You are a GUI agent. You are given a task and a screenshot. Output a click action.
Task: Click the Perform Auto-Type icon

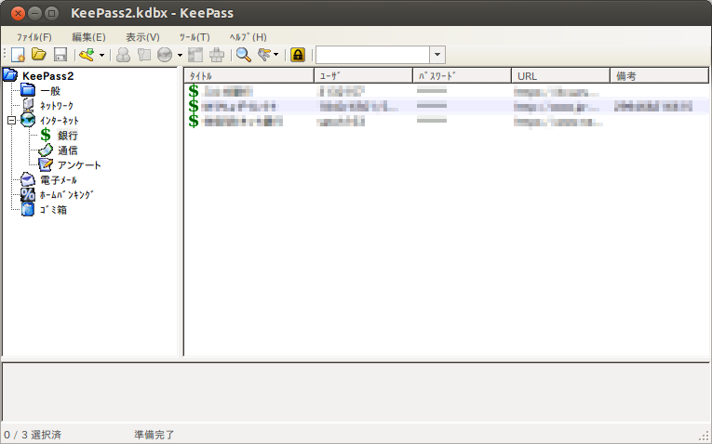click(217, 55)
